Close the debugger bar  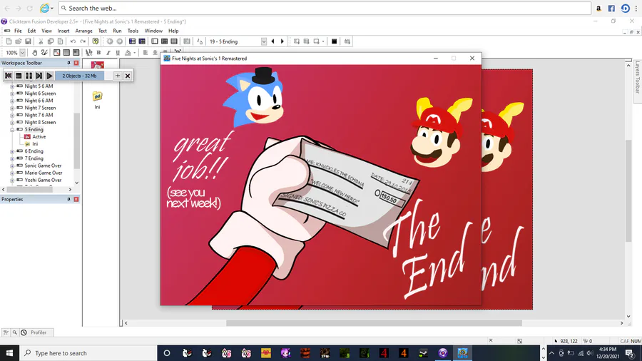pos(128,76)
